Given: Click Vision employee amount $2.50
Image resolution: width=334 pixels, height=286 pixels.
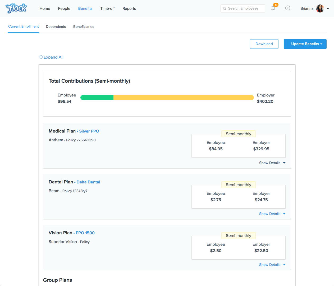Looking at the screenshot, I should point(216,251).
